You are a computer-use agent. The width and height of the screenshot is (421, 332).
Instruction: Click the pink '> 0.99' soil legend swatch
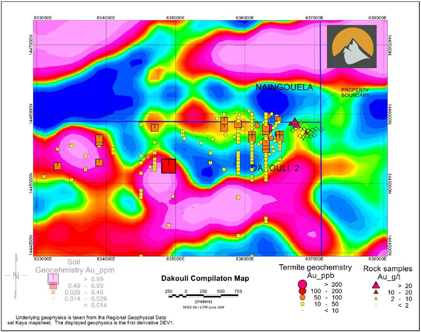53,279
